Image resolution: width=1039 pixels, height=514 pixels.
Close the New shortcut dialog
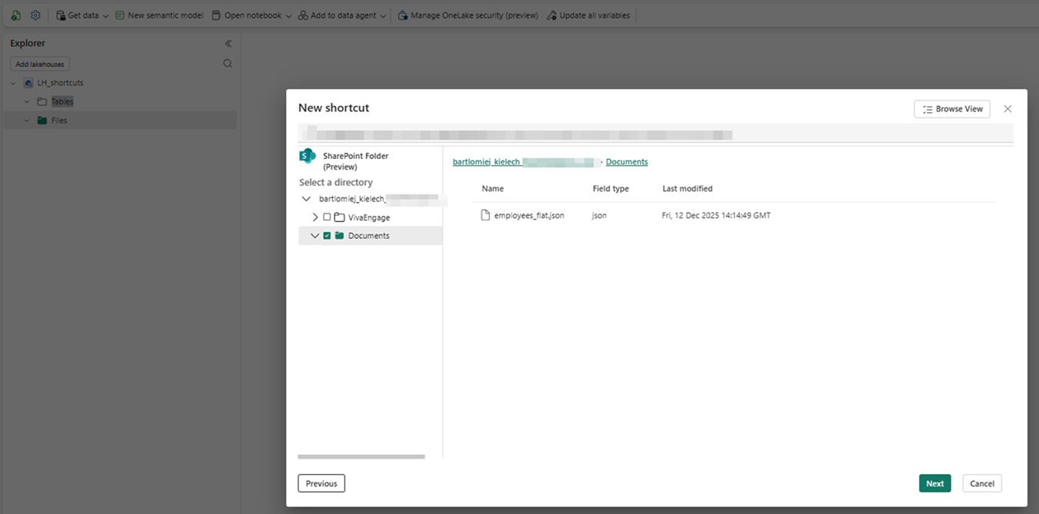tap(1007, 109)
